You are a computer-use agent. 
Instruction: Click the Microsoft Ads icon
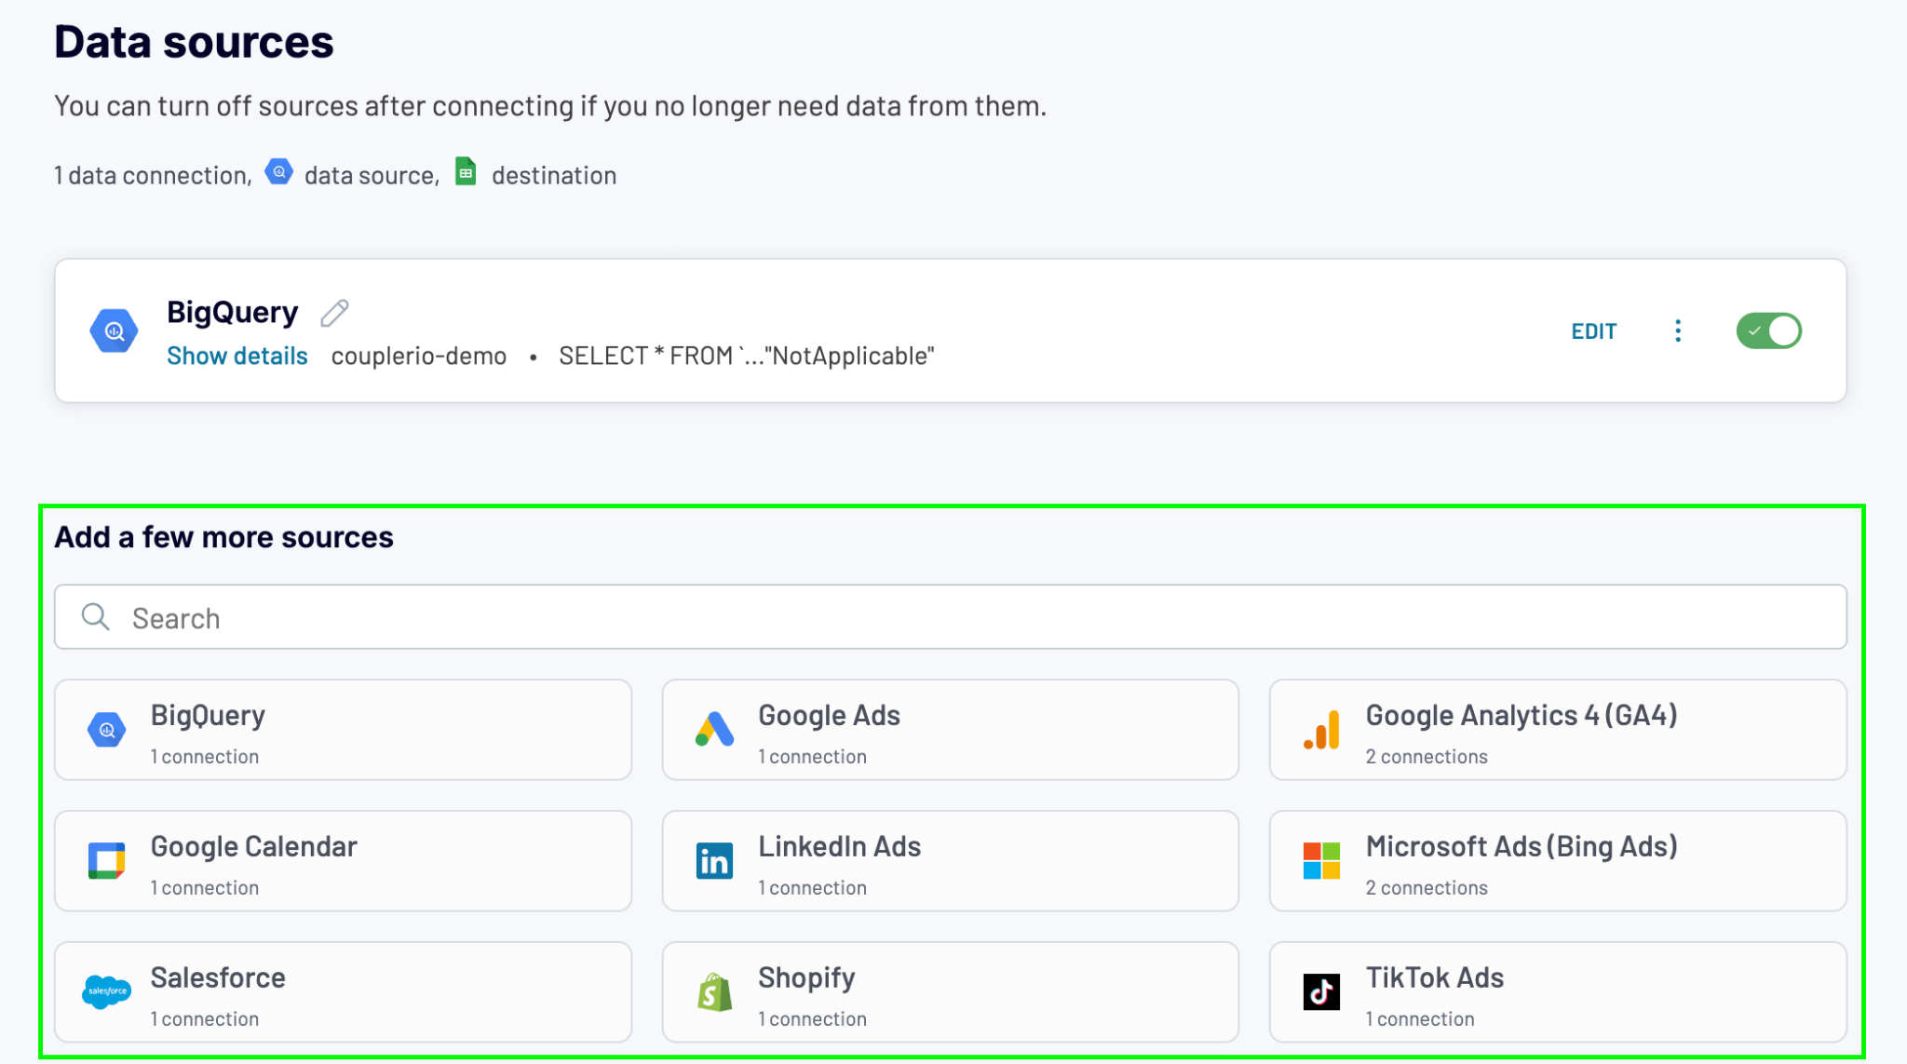pos(1320,860)
